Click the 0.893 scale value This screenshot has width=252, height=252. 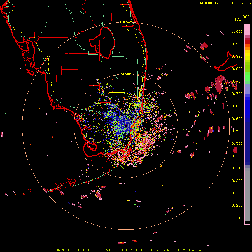(x=237, y=56)
